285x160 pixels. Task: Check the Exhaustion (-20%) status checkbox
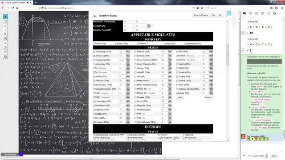128,135
